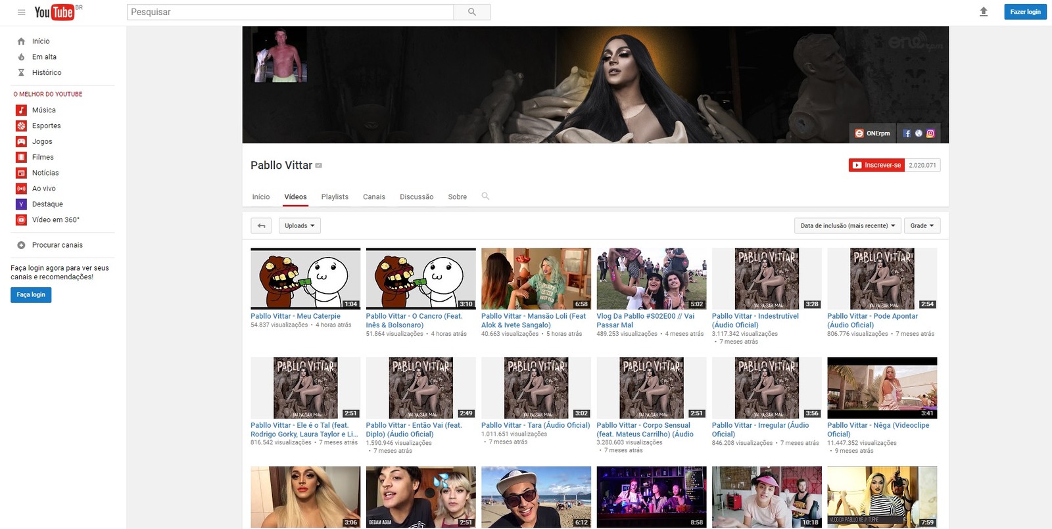Open the Irregular (Áudio Oficial) title link
Viewport: 1052px width, 529px height.
760,430
